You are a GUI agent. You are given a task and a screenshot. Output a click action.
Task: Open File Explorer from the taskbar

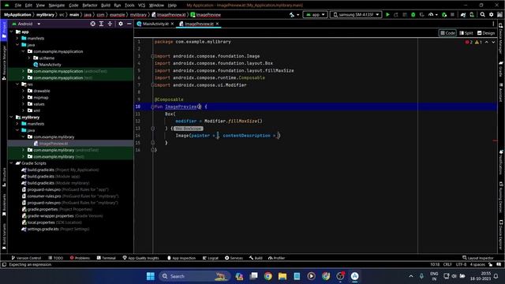(x=282, y=276)
